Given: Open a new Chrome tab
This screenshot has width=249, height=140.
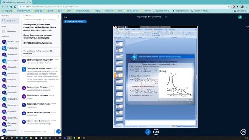Looking at the screenshot, I should (x=35, y=2).
